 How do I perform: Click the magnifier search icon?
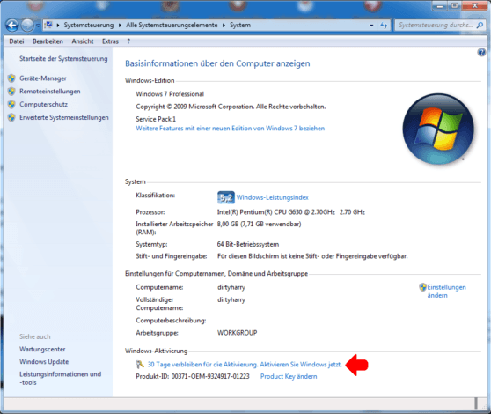[480, 25]
